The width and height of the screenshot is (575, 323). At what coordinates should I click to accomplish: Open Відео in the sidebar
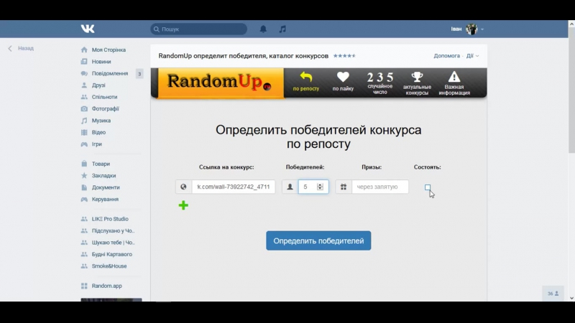tap(98, 132)
